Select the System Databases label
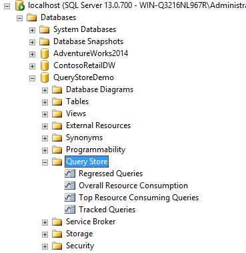 tap(85, 29)
